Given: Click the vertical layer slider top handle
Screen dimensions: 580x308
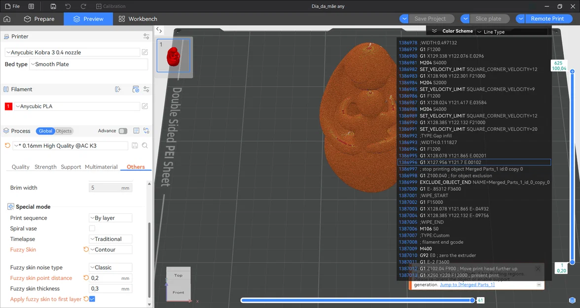Looking at the screenshot, I should [x=572, y=71].
